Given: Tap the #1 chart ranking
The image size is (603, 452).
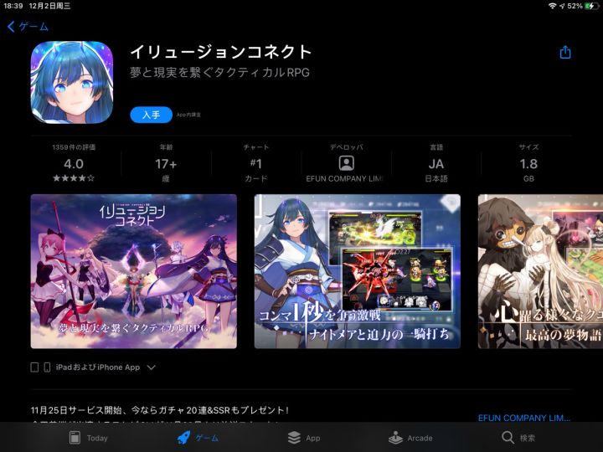Looking at the screenshot, I should point(256,164).
